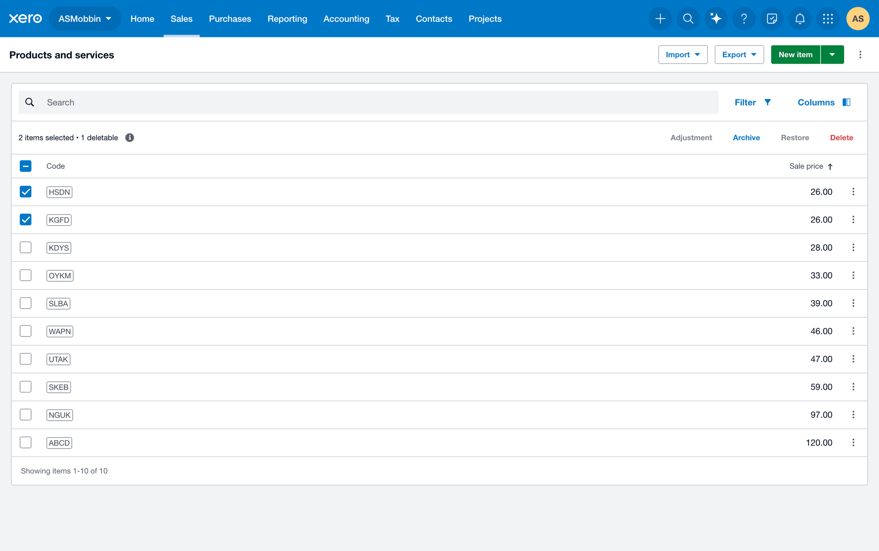Image resolution: width=879 pixels, height=551 pixels.
Task: Open the AI sparkle assistant
Action: coord(716,19)
